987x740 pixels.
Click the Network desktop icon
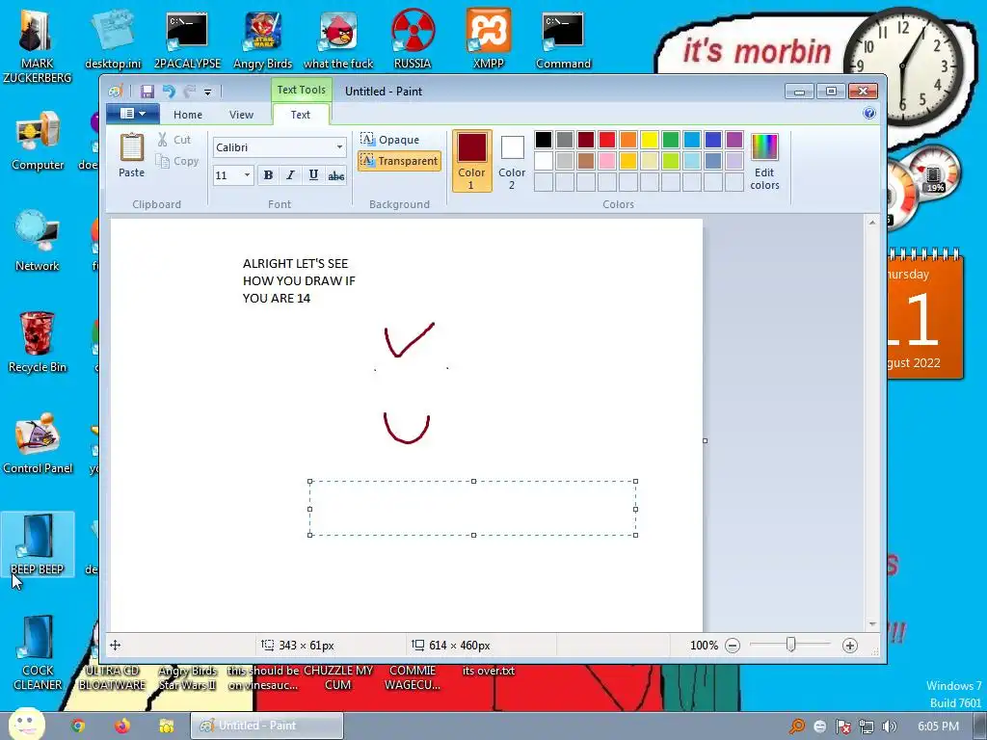coord(38,242)
